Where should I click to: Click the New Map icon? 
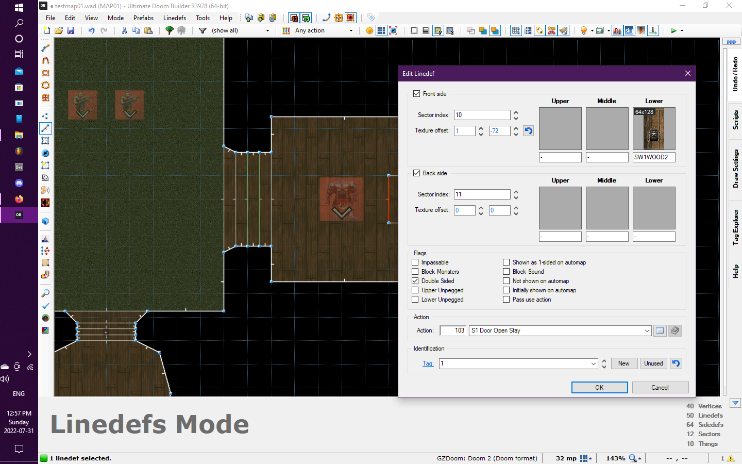point(47,31)
